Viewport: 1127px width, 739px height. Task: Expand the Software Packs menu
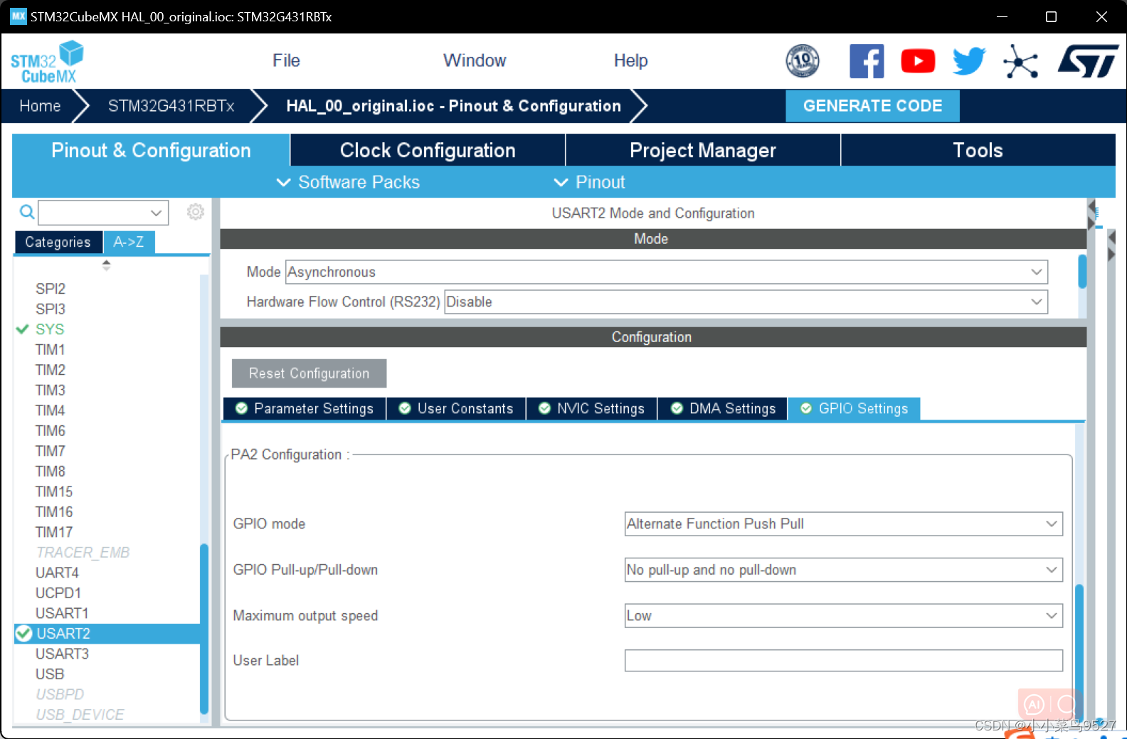pyautogui.click(x=349, y=182)
